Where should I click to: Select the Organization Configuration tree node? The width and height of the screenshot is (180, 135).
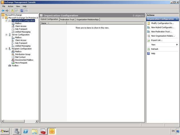23,21
